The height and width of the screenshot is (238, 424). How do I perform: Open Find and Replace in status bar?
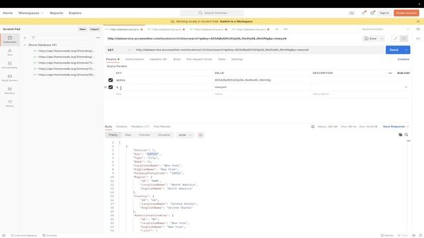pos(24,235)
